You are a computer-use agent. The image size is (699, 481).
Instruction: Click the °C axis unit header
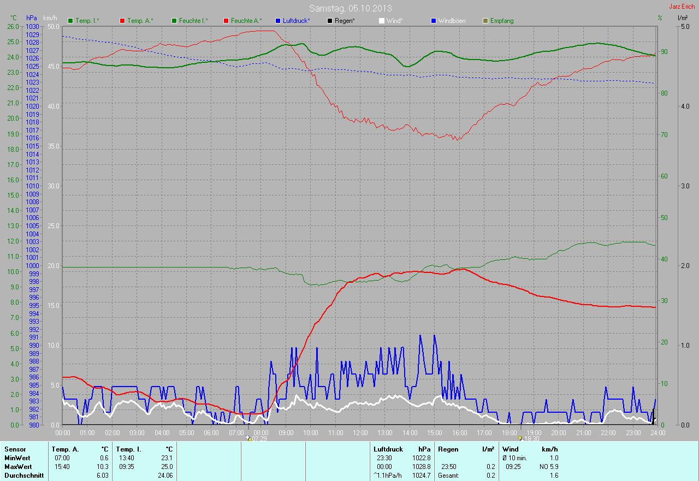click(x=14, y=18)
